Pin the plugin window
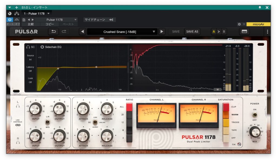Viewport: 277px width, 161px height. (260, 8)
